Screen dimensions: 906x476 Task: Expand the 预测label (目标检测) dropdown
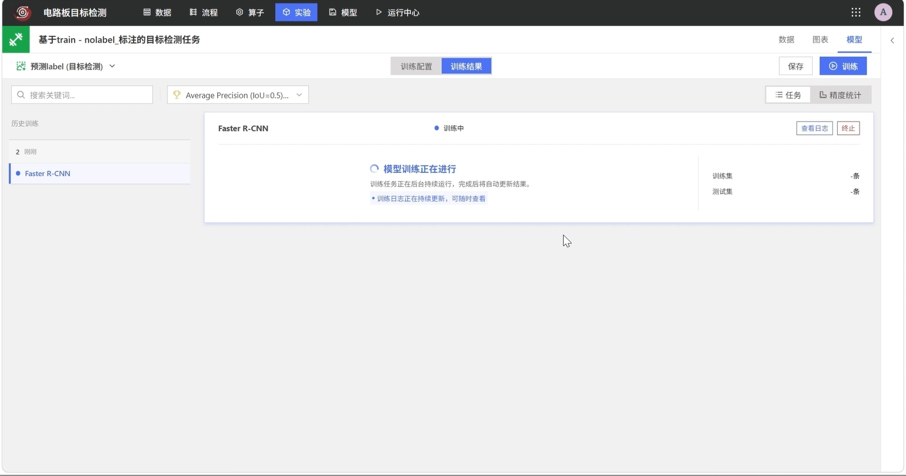pyautogui.click(x=66, y=66)
